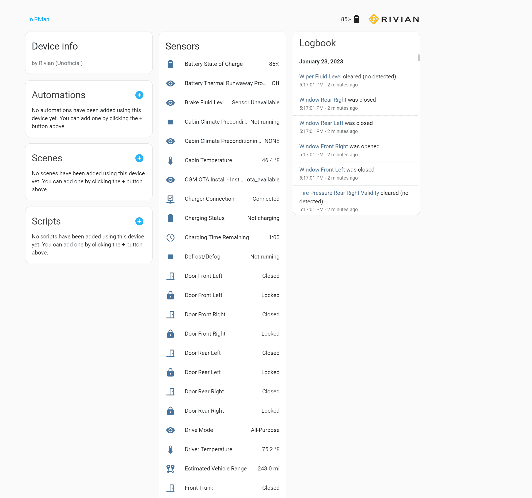Click the door icon for Door Front Right Closed
Image resolution: width=532 pixels, height=498 pixels.
[170, 315]
